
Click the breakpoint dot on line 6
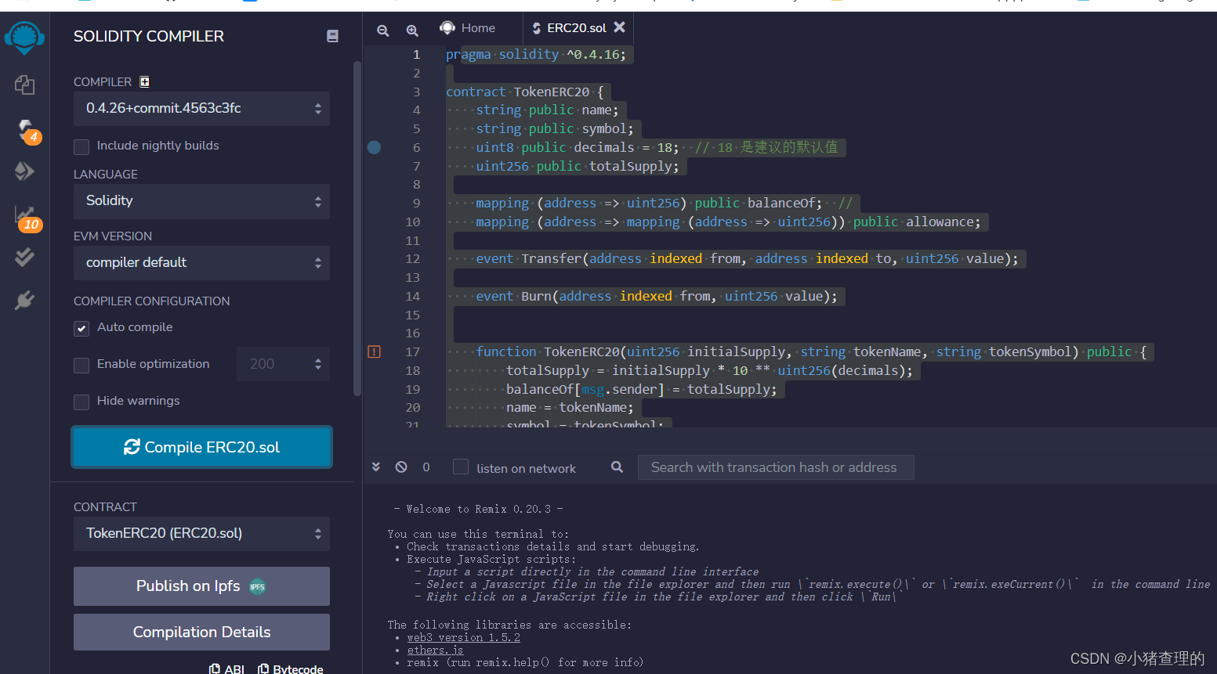tap(375, 147)
